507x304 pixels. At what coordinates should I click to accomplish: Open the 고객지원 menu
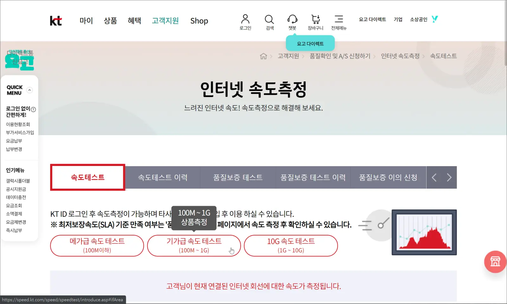click(165, 21)
